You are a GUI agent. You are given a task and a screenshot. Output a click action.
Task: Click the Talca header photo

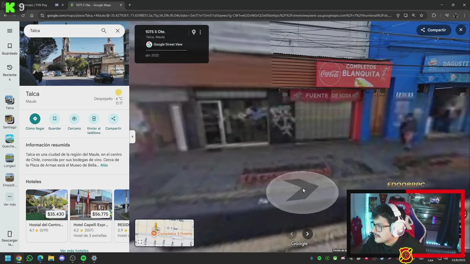pos(74,54)
